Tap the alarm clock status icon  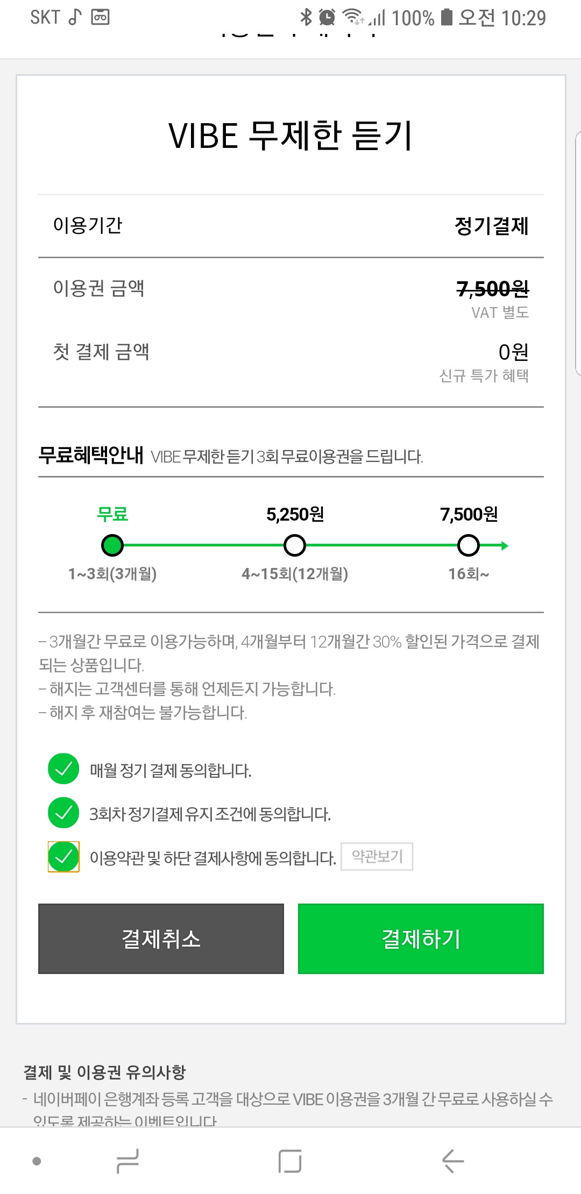(327, 18)
